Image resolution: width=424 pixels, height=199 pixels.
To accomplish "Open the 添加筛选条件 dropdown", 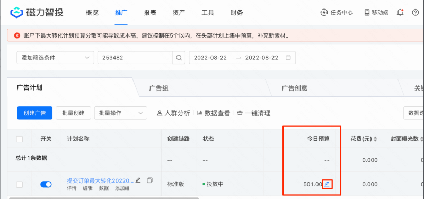I will pyautogui.click(x=56, y=58).
